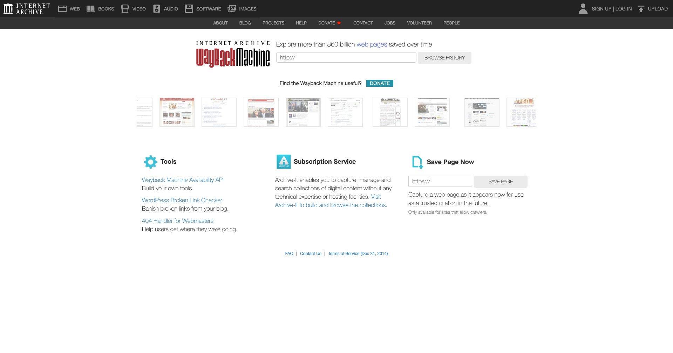Click the Audio section icon
This screenshot has height=353, width=673.
click(x=157, y=8)
